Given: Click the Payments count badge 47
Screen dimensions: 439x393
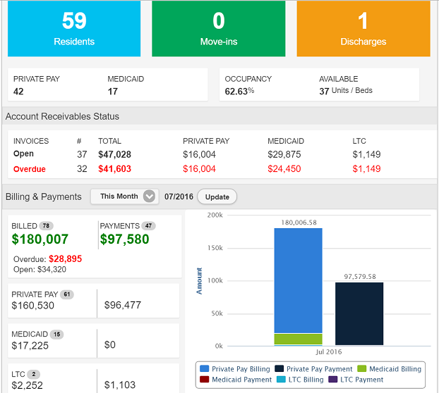Looking at the screenshot, I should [x=148, y=226].
